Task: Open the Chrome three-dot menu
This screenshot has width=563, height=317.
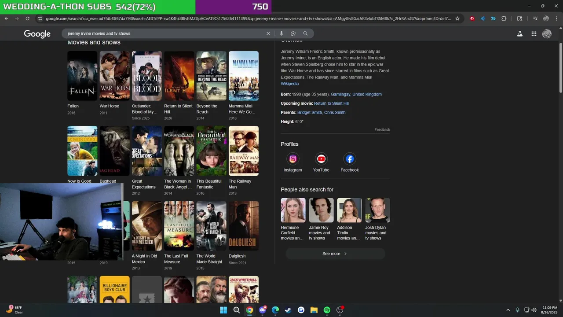Action: click(x=556, y=18)
